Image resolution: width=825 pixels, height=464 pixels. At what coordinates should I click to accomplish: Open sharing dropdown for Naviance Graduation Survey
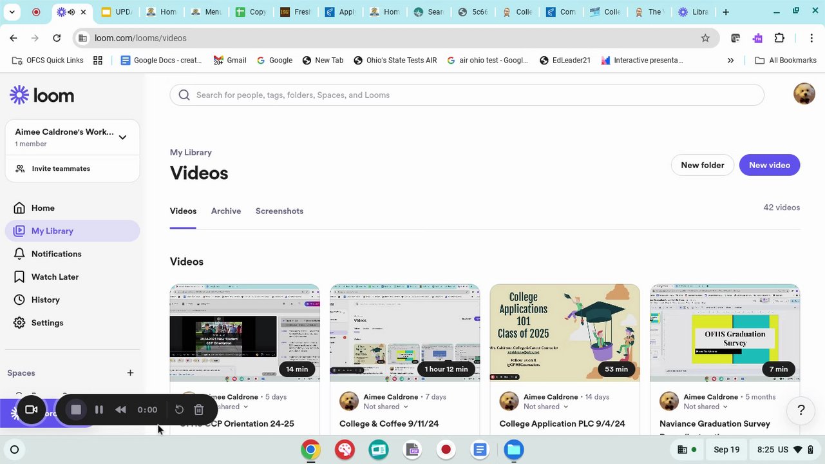point(706,407)
